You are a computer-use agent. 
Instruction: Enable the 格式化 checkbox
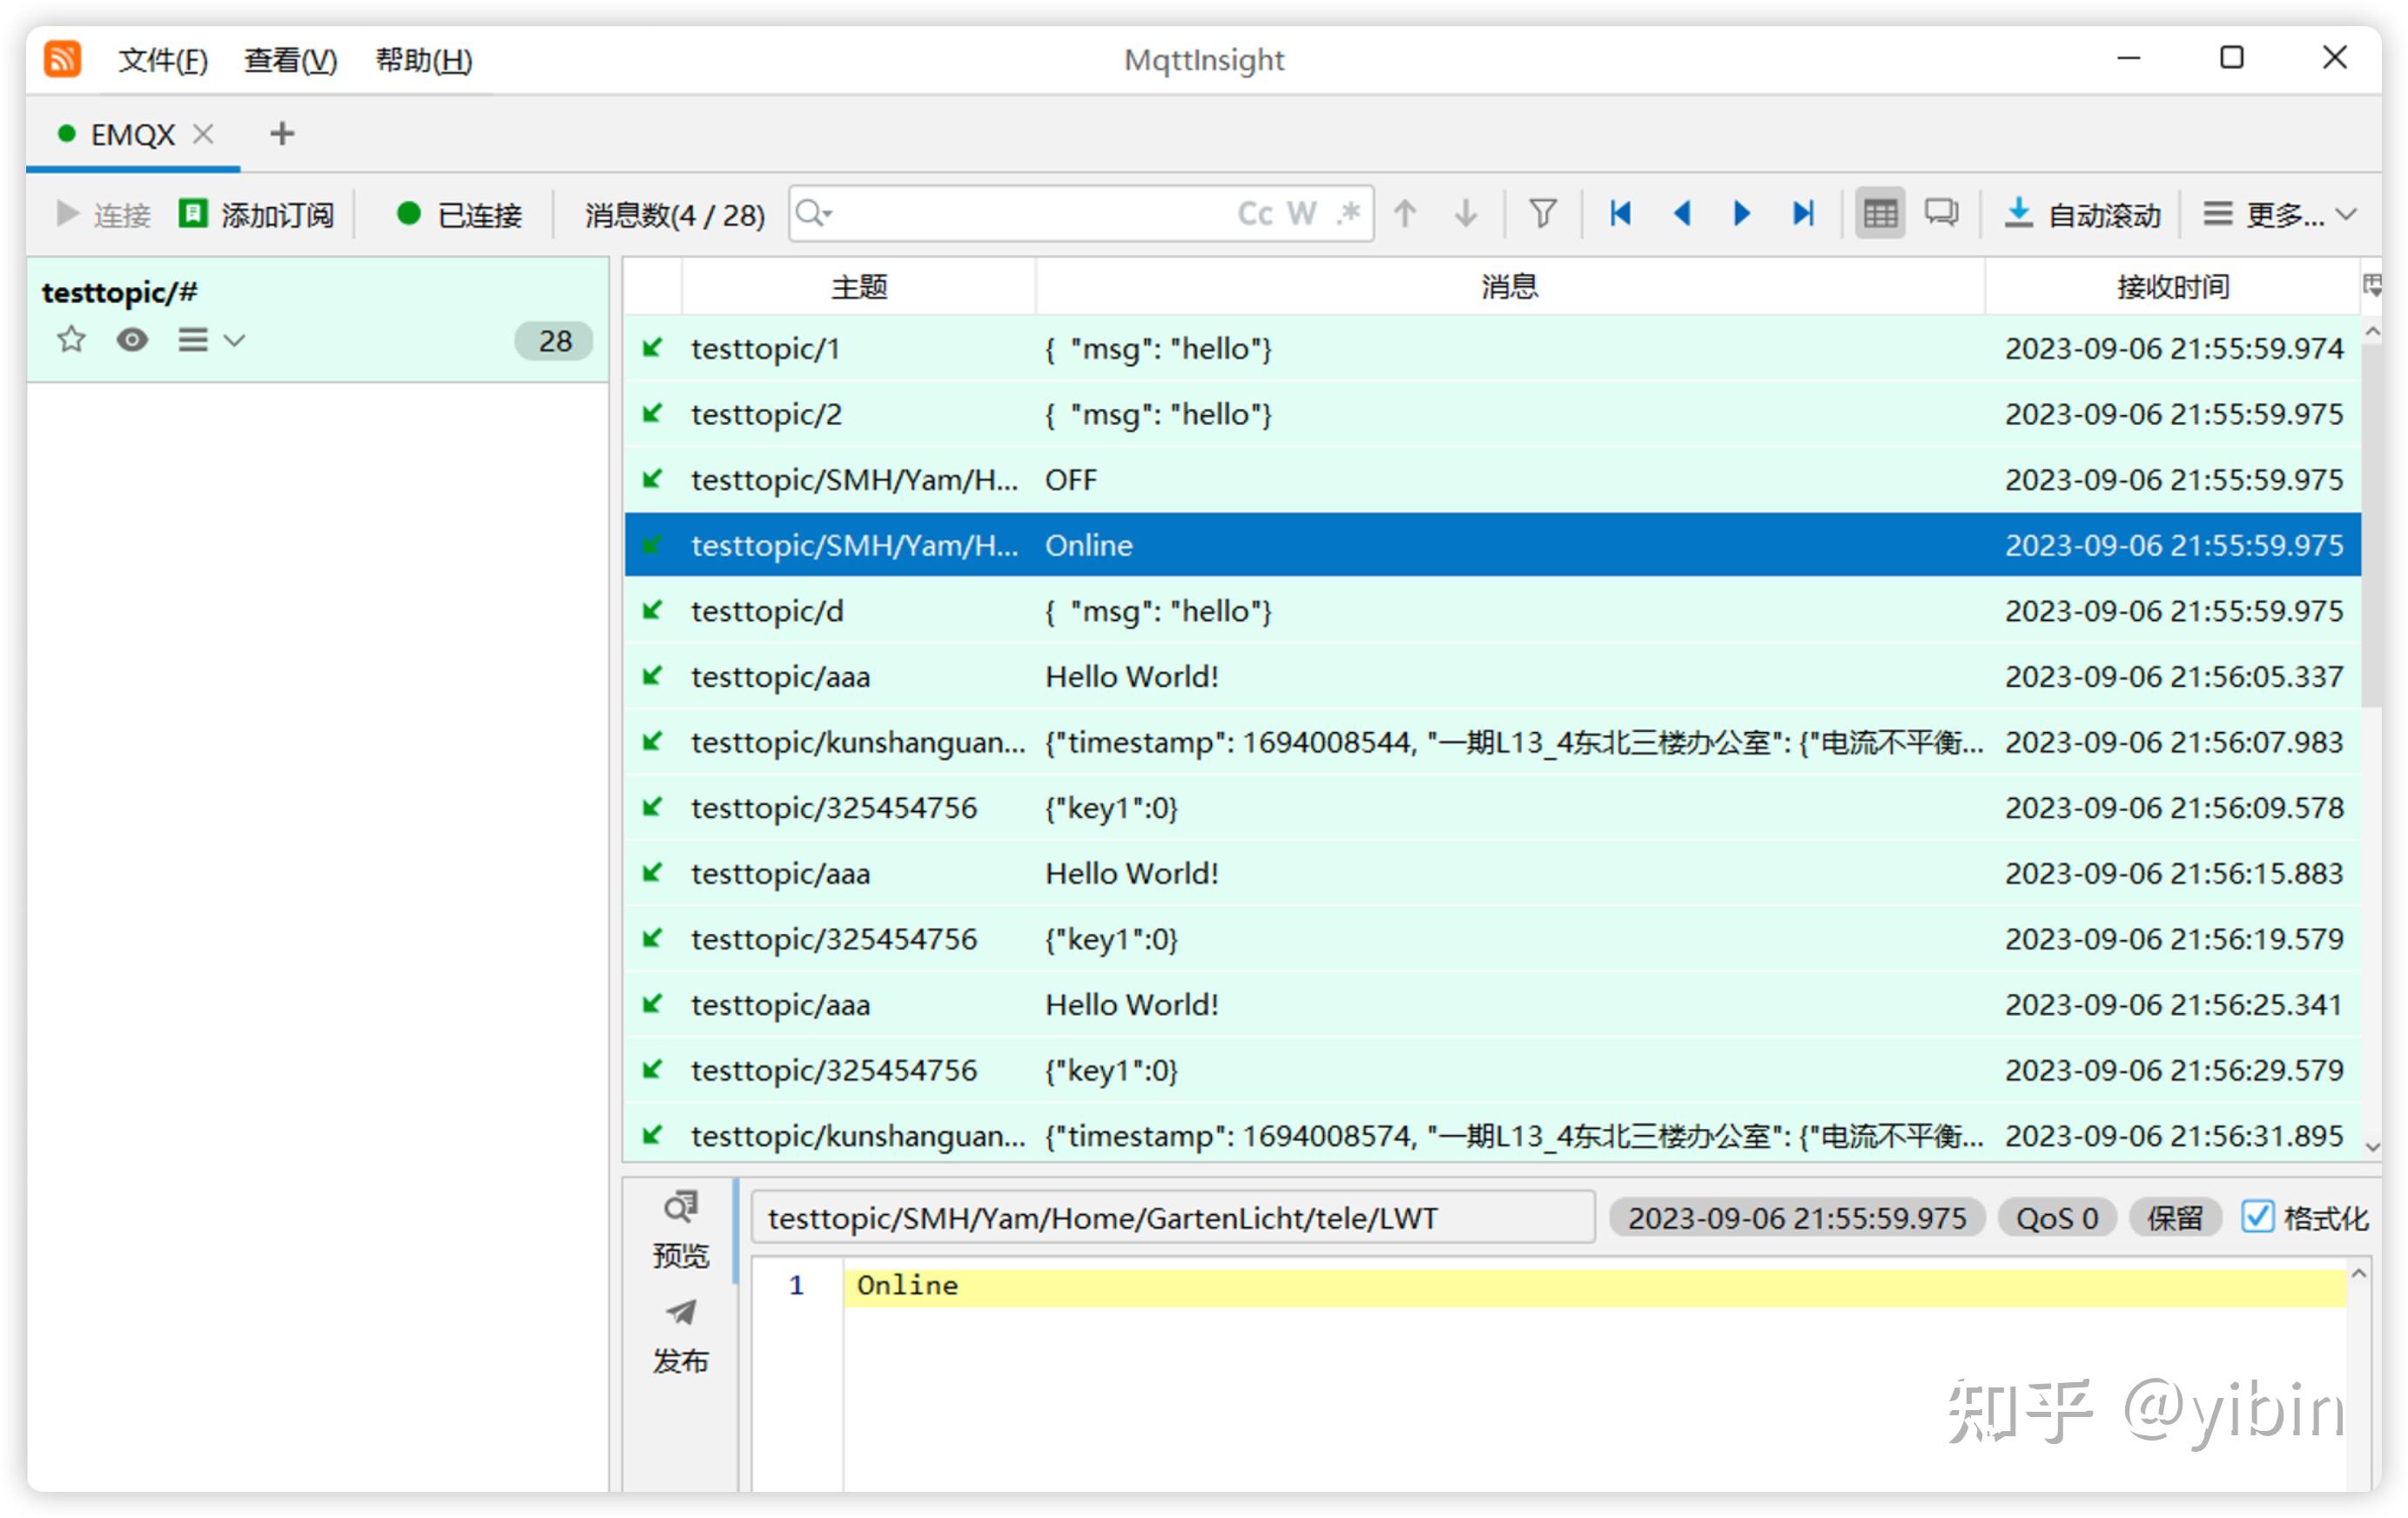[2257, 1218]
